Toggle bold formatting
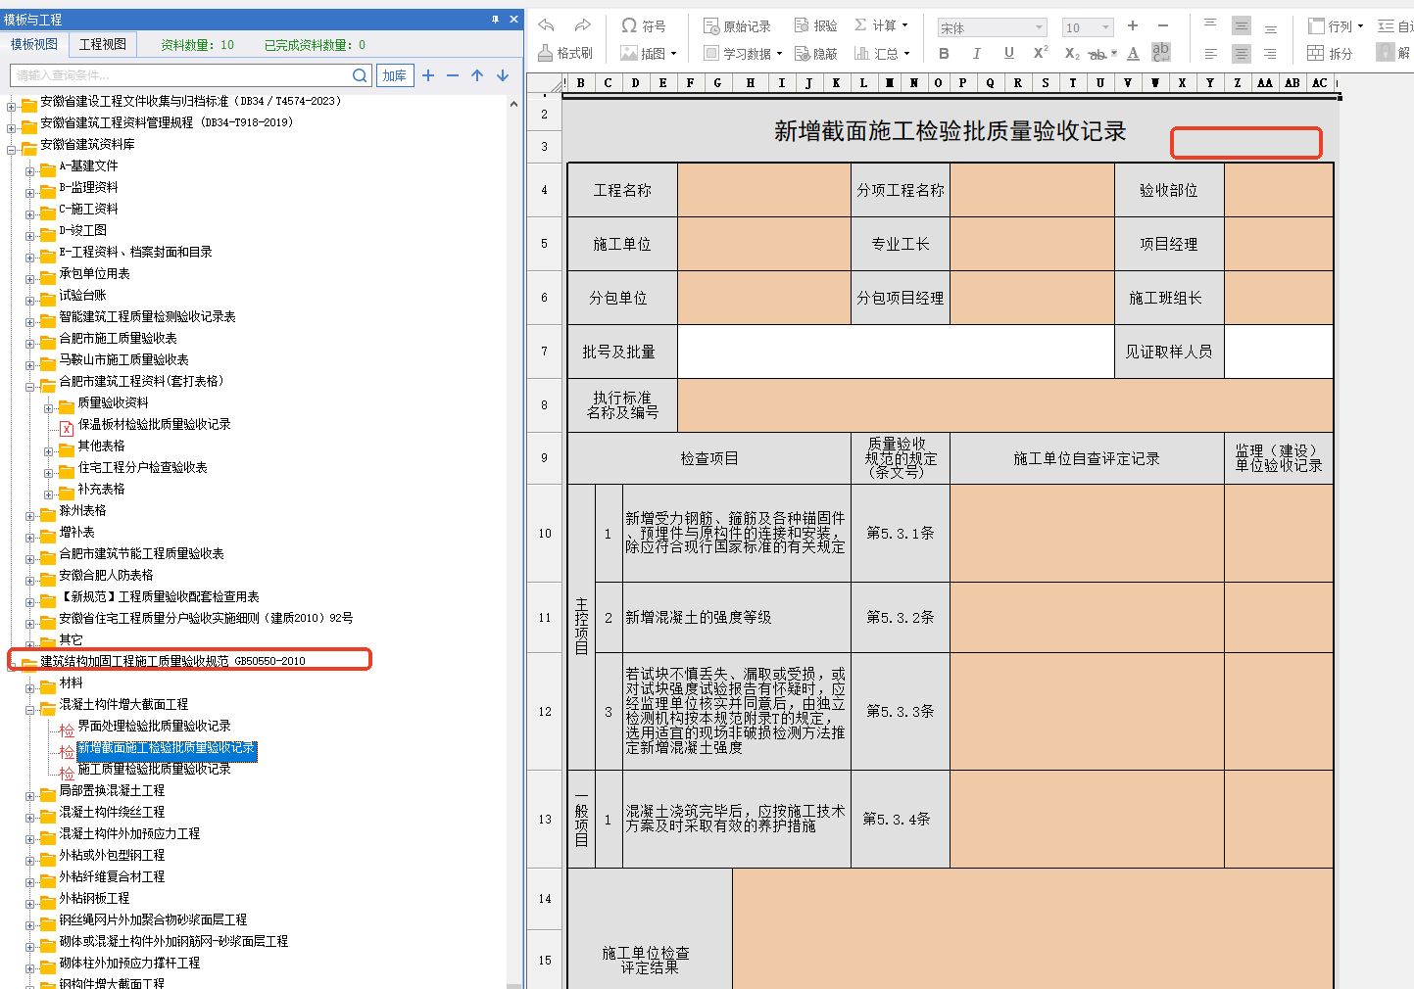Viewport: 1414px width, 989px height. pos(944,53)
